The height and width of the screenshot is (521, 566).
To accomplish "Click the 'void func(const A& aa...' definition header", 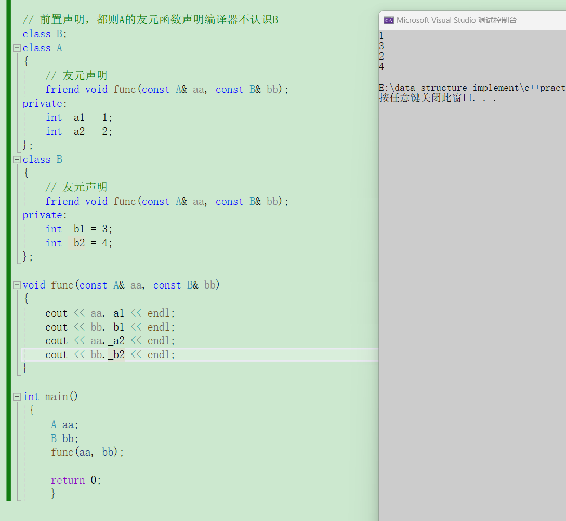I will (x=121, y=285).
